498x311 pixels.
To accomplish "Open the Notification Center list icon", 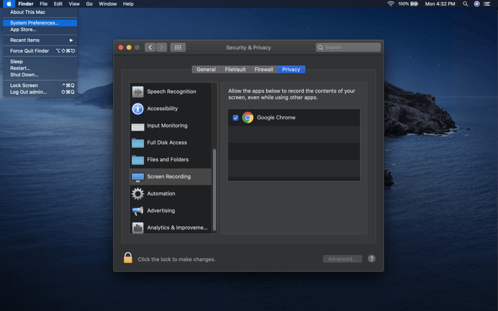I will coord(487,4).
